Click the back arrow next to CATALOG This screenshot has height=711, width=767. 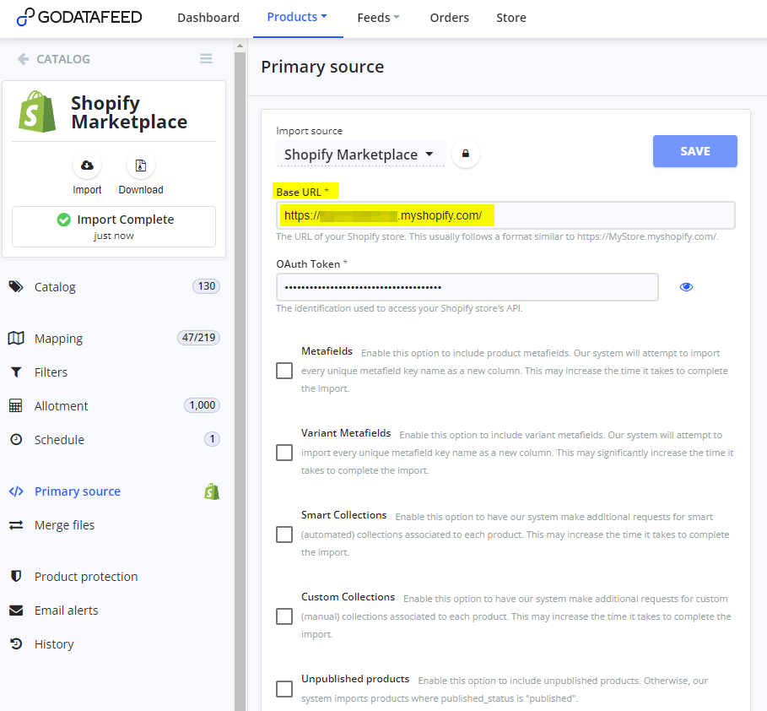click(23, 59)
